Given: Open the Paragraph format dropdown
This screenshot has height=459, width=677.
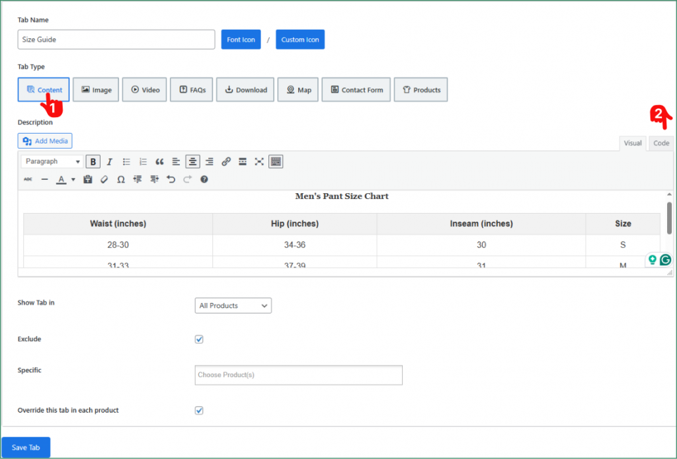Looking at the screenshot, I should click(52, 161).
